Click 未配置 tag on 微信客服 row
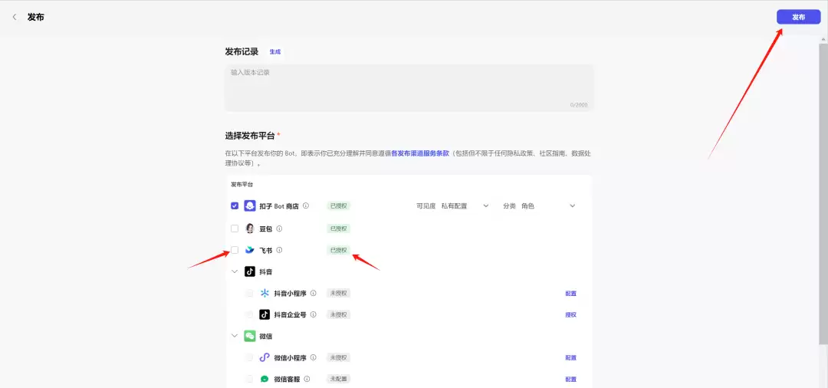This screenshot has width=828, height=388. pos(339,379)
